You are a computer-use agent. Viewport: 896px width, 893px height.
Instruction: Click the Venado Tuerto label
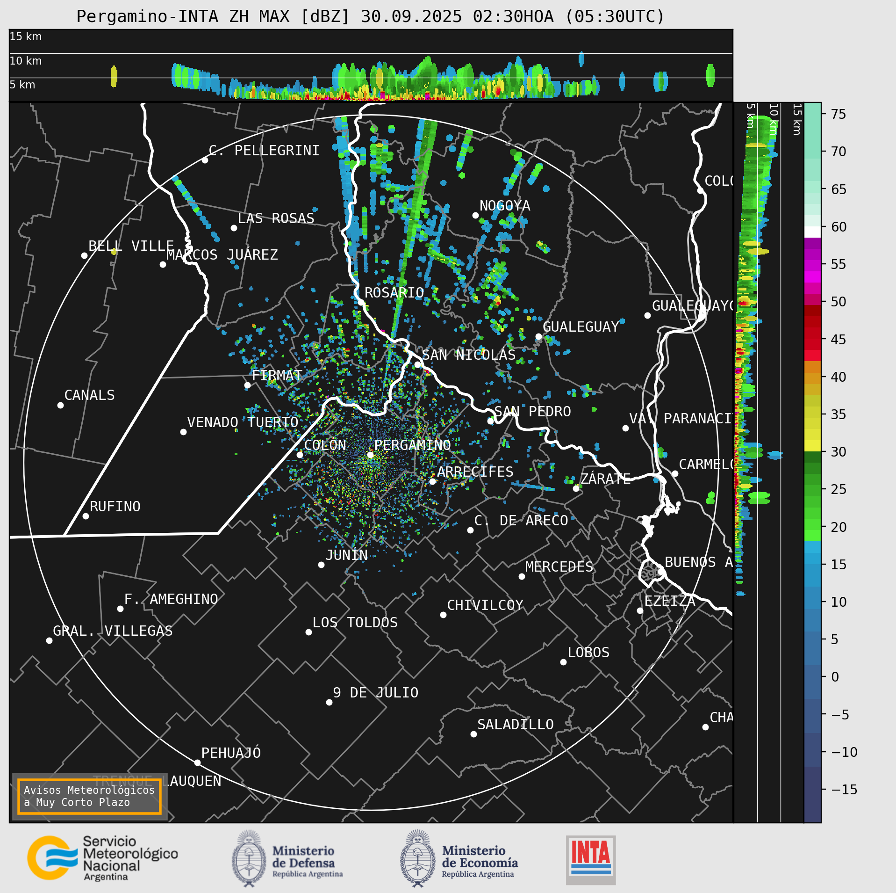(243, 422)
